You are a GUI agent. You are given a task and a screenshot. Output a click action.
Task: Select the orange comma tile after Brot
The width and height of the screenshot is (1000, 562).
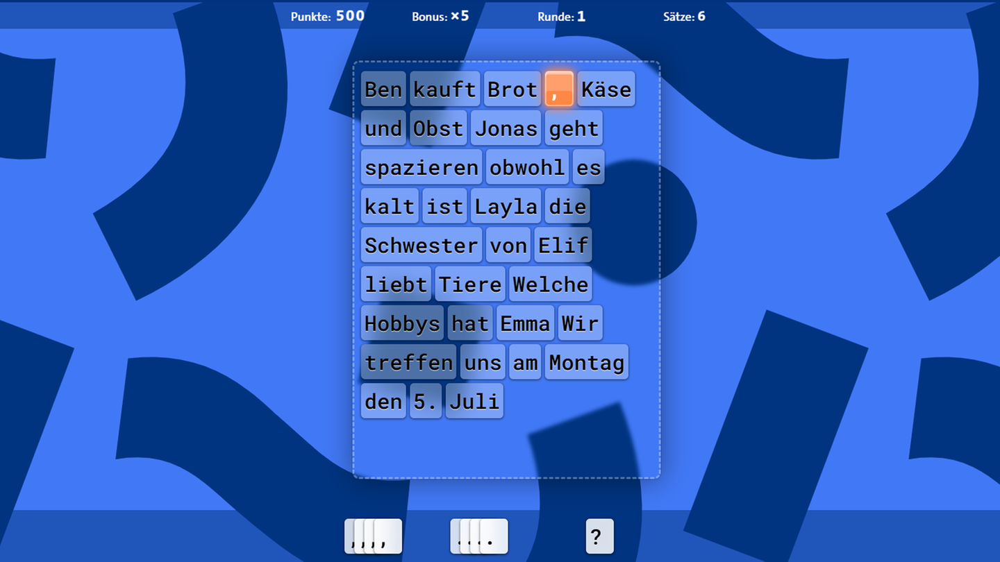(559, 89)
